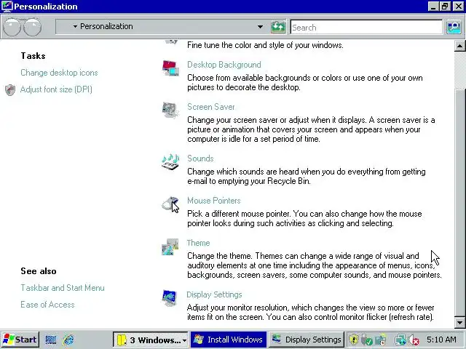Image resolution: width=466 pixels, height=349 pixels.
Task: Switch to Display Settings taskbar button
Action: (x=307, y=340)
